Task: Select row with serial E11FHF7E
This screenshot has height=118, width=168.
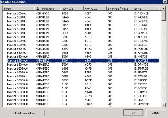Action: tap(83, 73)
